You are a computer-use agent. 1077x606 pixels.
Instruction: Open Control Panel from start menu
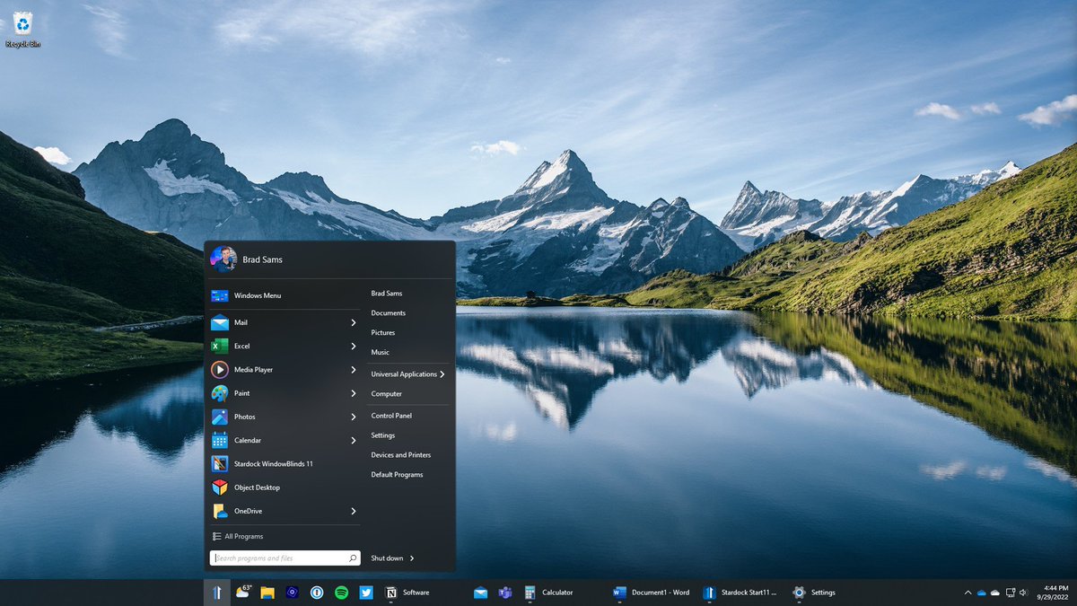(391, 416)
